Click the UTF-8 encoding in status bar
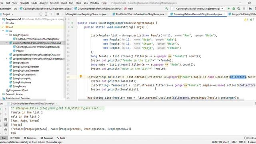This screenshot has width=256, height=144. (242, 142)
